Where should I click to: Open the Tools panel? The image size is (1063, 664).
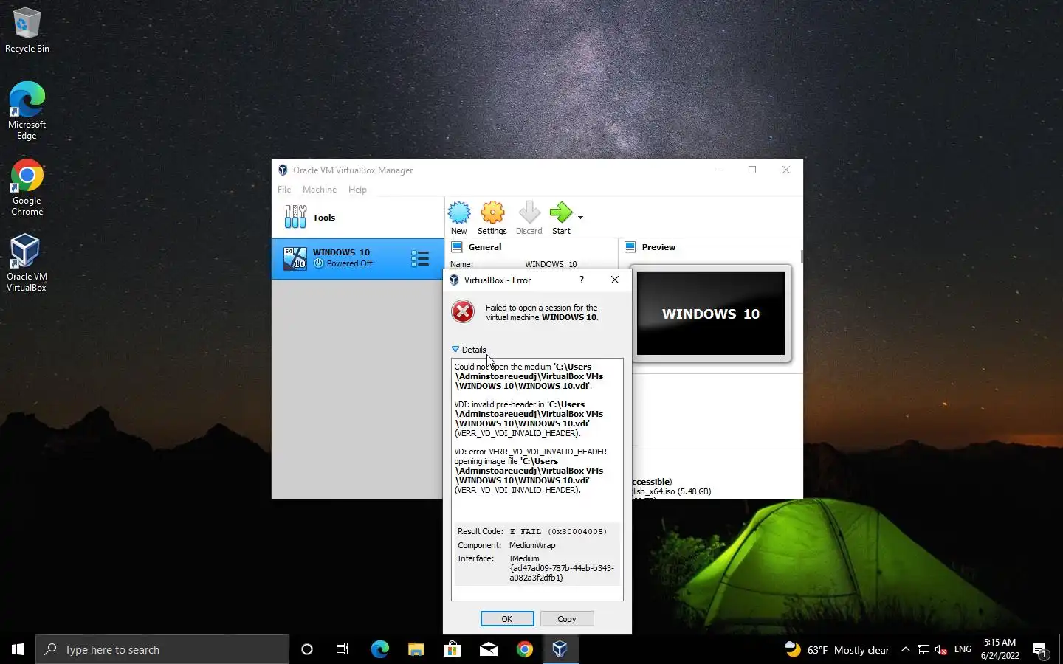point(358,218)
